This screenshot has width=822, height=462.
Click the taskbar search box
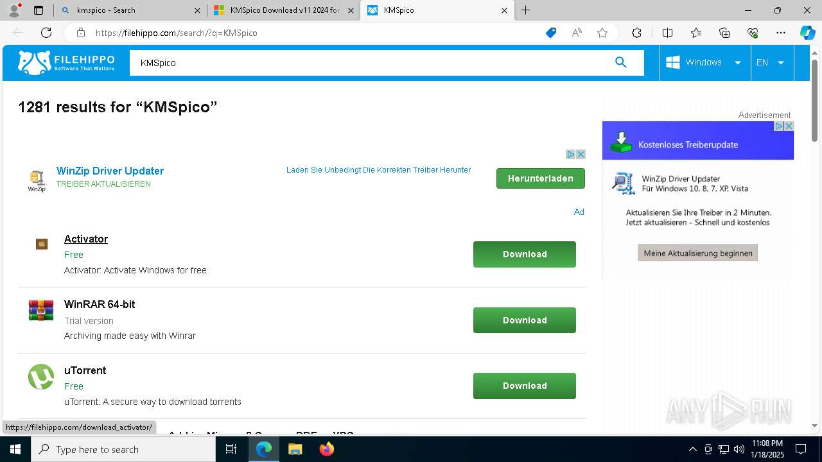coord(123,449)
